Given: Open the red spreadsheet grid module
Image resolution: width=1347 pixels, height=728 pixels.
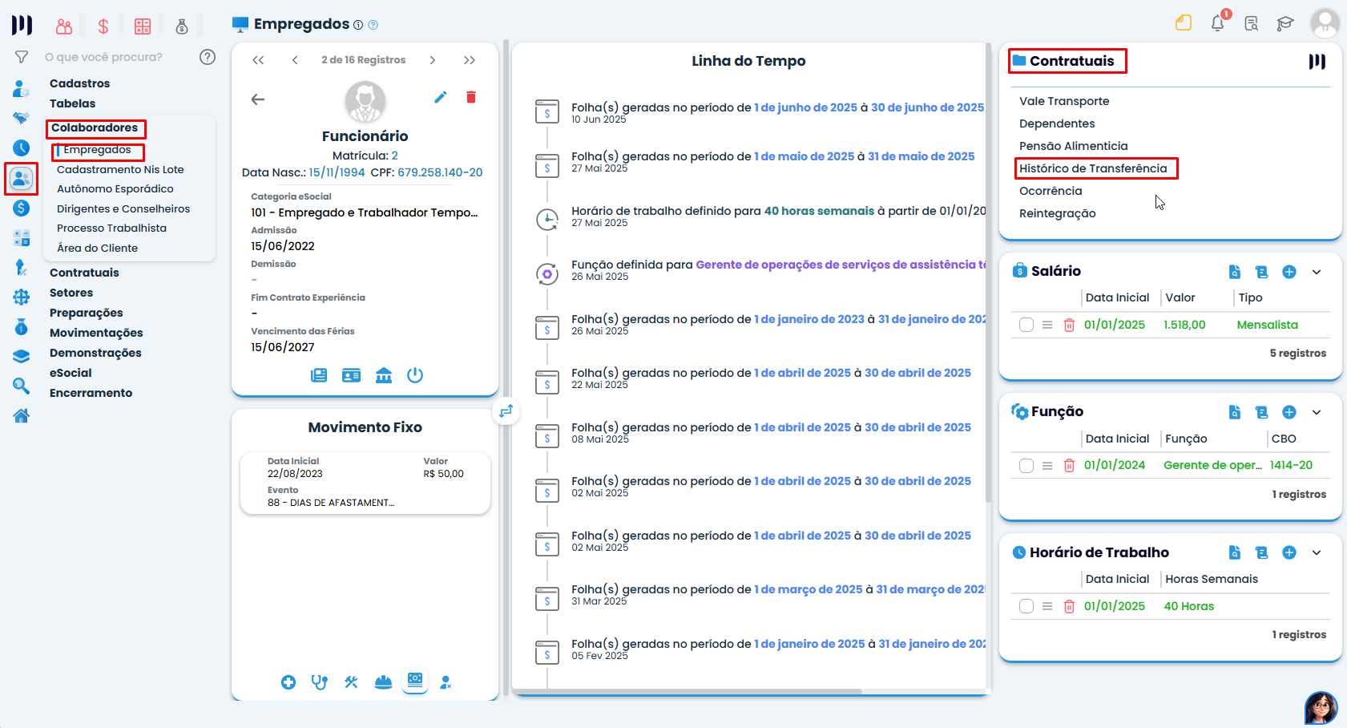Looking at the screenshot, I should coord(143,26).
